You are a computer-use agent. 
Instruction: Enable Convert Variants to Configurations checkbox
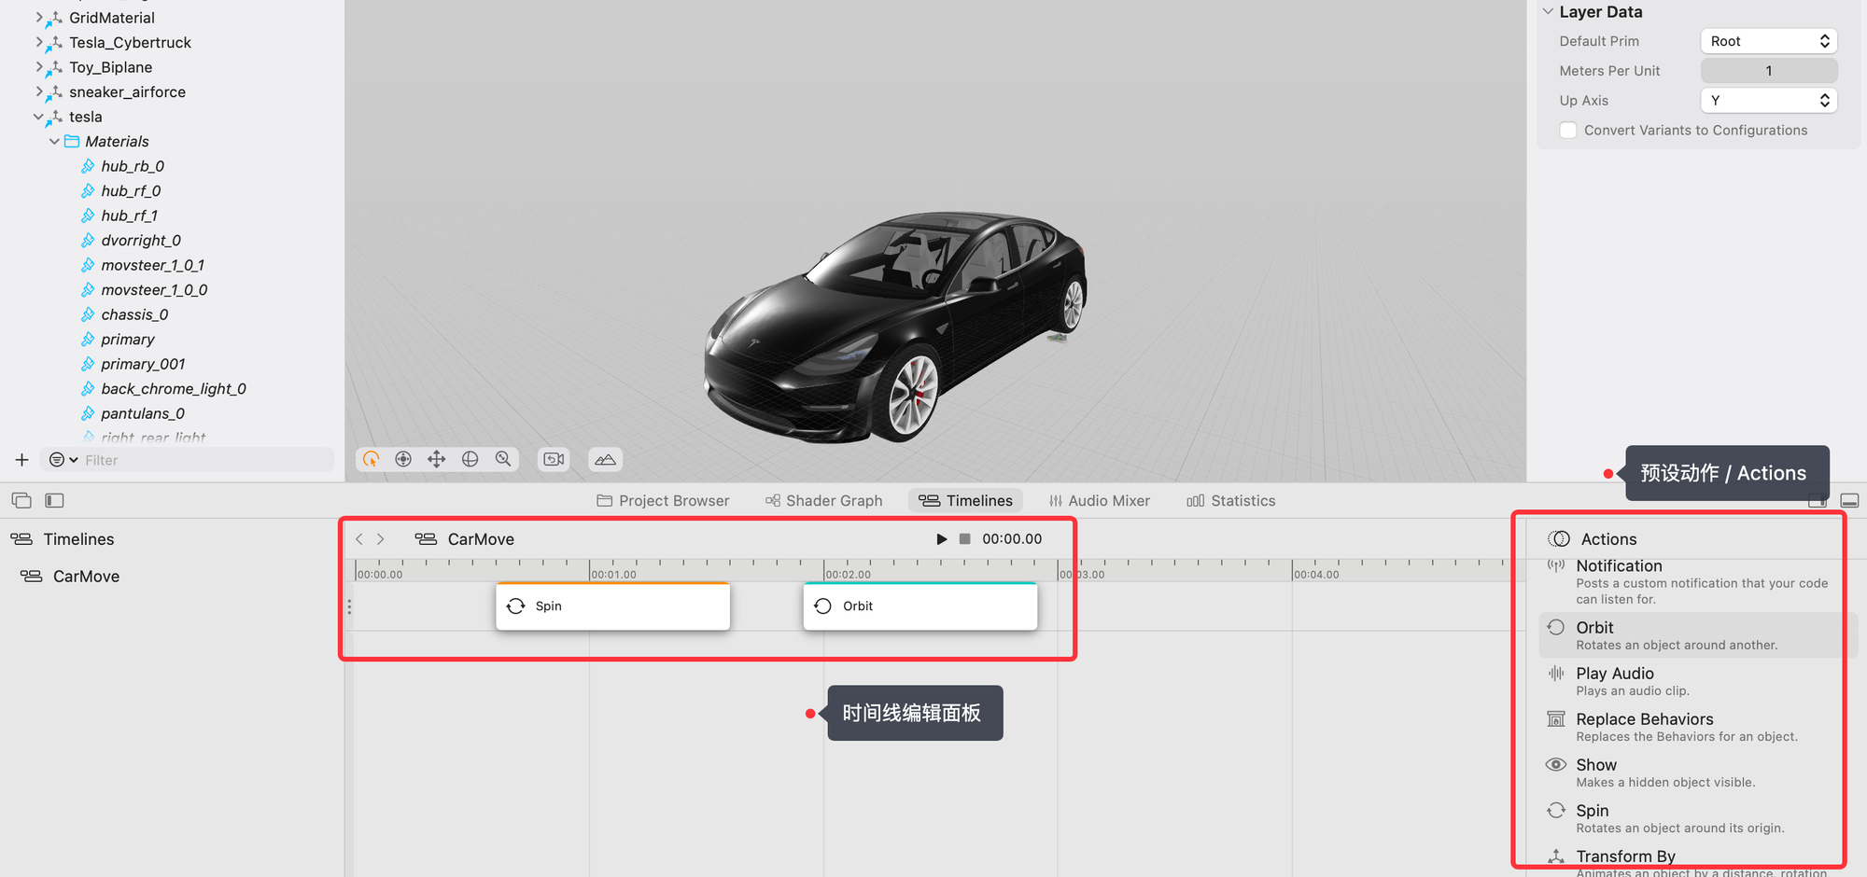(x=1568, y=131)
